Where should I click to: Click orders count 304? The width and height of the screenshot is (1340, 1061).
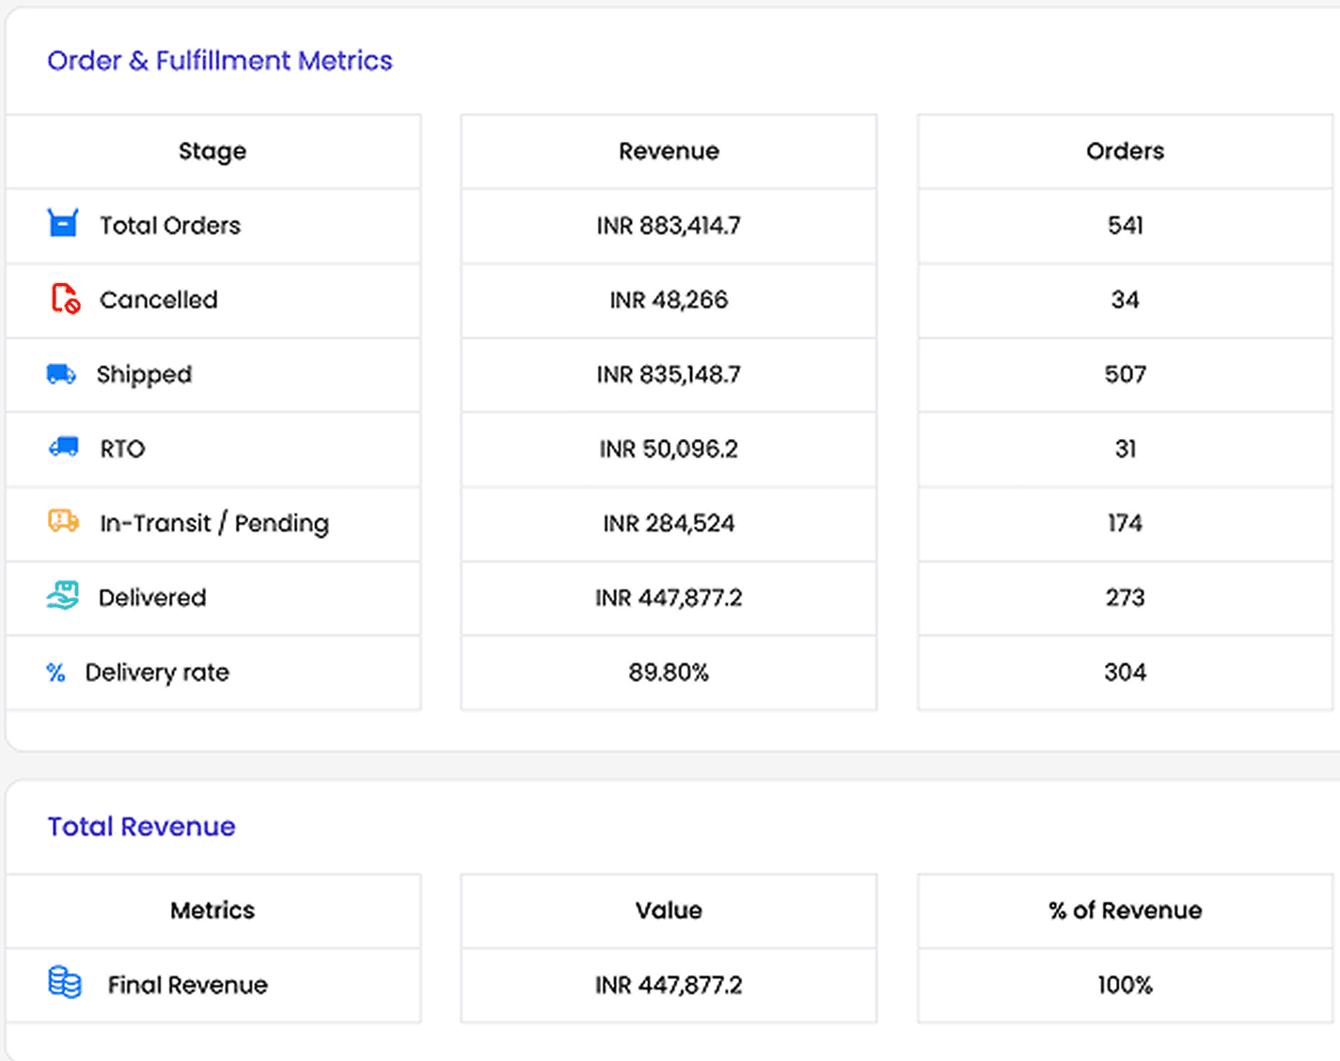[1125, 673]
